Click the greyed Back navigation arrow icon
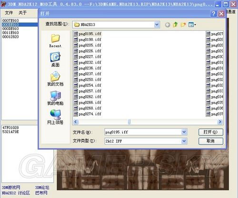 tap(168, 25)
